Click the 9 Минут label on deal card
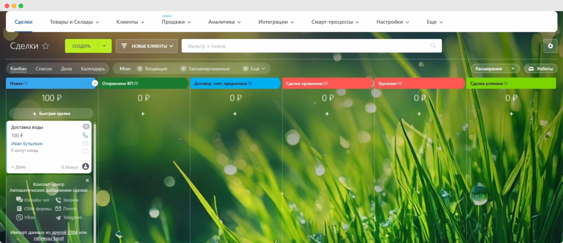563x243 pixels. pos(70,167)
